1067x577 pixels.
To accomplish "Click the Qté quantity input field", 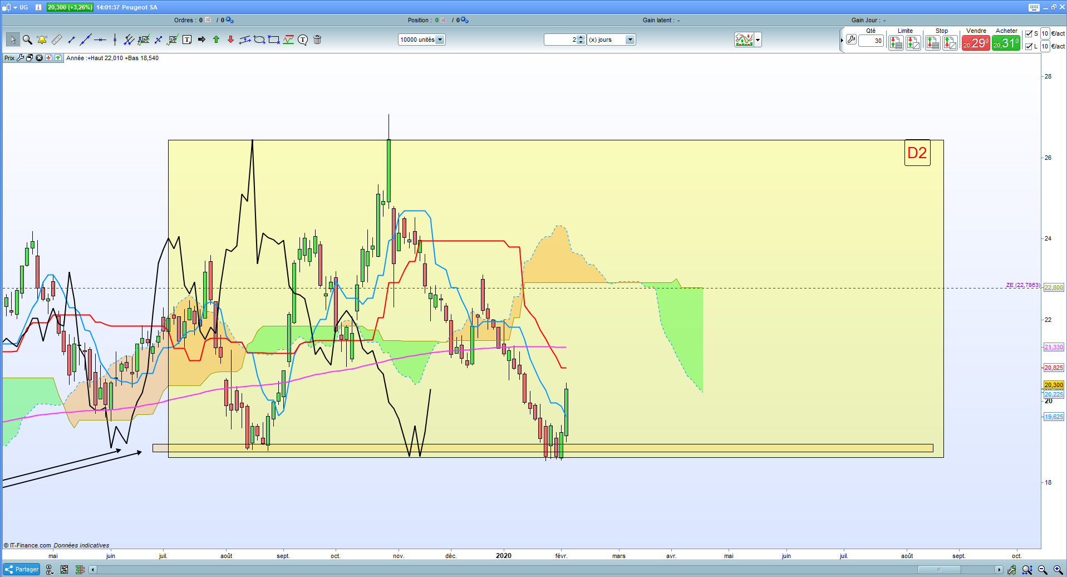I will coord(871,41).
